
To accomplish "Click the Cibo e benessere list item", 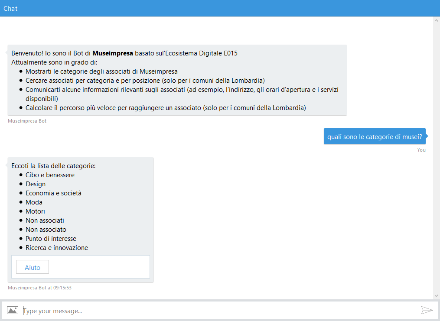I will [x=50, y=175].
